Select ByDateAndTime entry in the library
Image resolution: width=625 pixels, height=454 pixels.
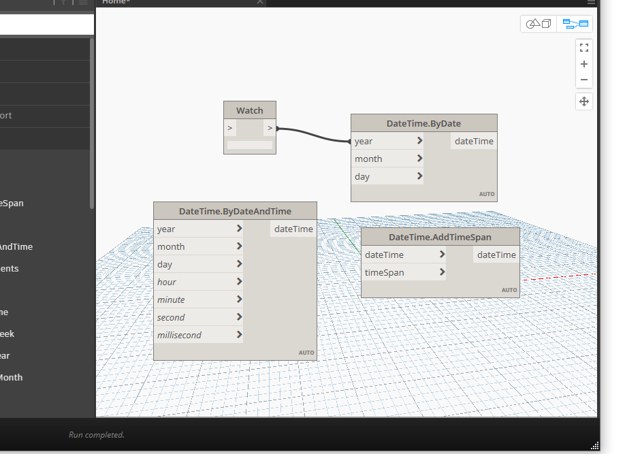(16, 246)
